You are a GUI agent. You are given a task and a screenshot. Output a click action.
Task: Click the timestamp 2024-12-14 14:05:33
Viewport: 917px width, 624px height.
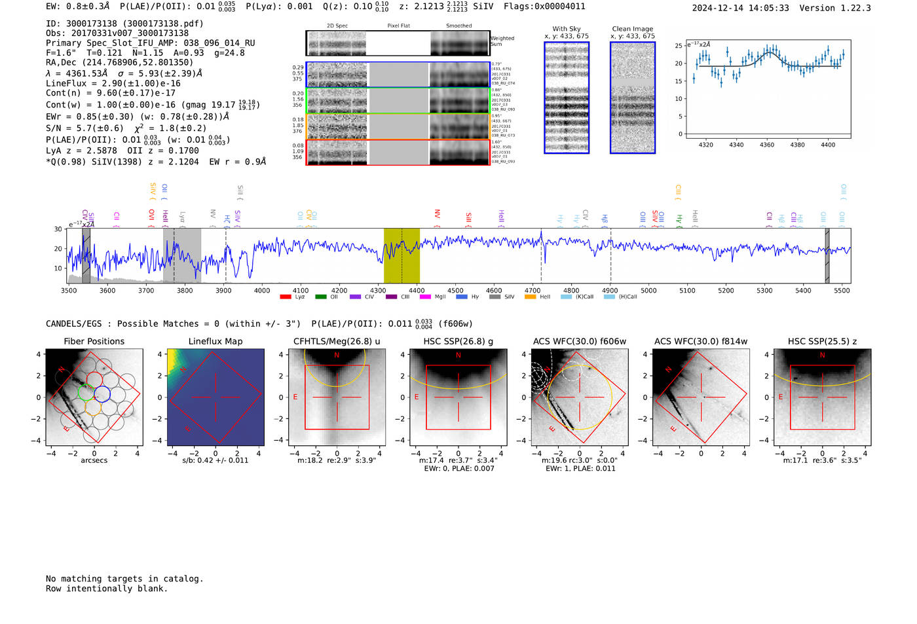click(x=741, y=9)
